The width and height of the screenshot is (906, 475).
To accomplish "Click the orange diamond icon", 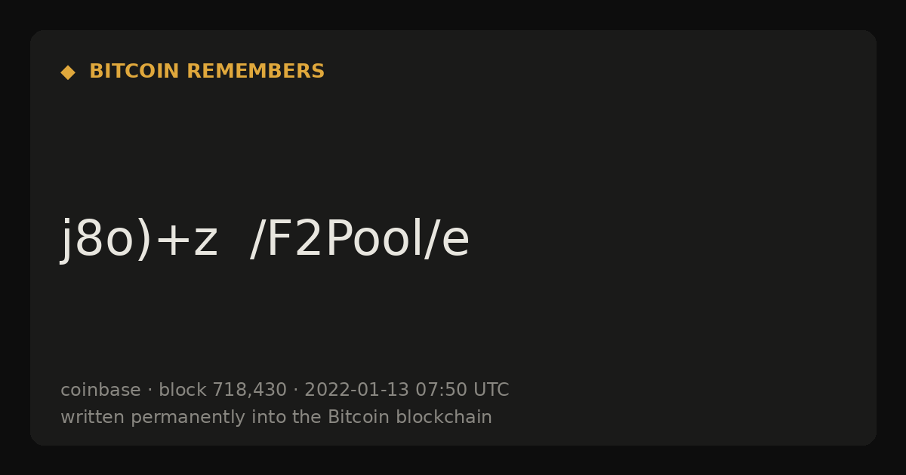I will (68, 72).
